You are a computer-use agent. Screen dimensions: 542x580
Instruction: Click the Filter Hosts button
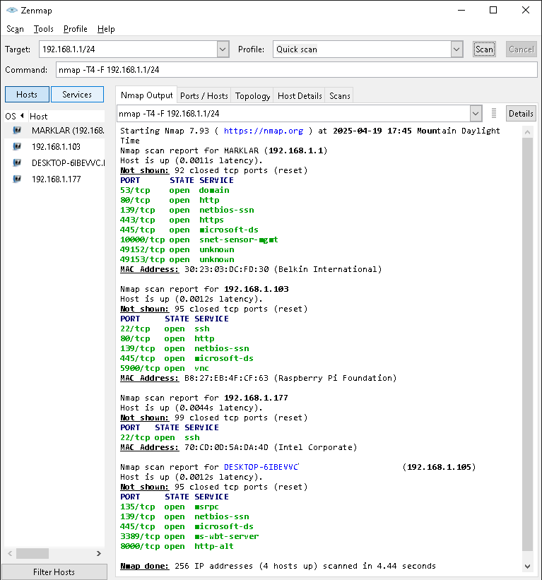pyautogui.click(x=54, y=572)
